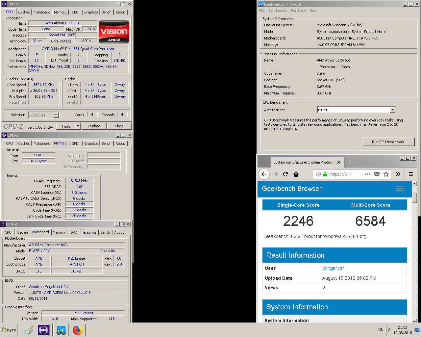The width and height of the screenshot is (421, 337).
Task: Open Paint from the taskbar
Action: (28, 330)
